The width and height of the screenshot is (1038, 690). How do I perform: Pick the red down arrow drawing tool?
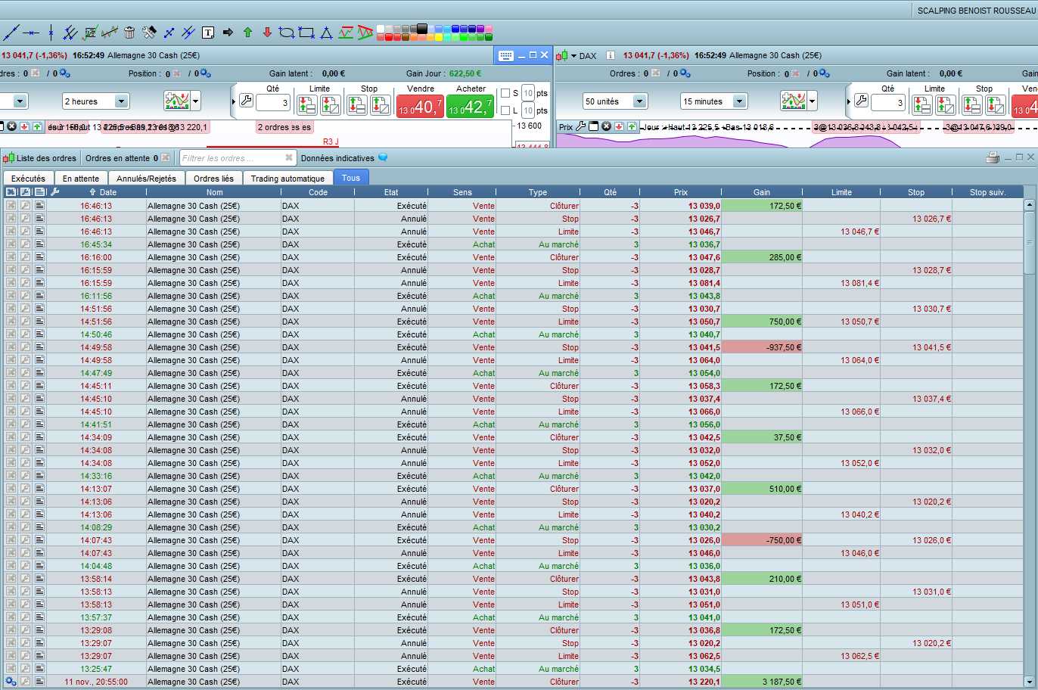(x=267, y=33)
